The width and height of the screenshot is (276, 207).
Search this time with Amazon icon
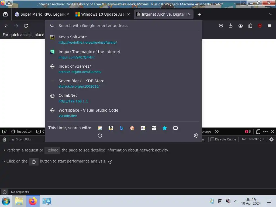(111, 128)
